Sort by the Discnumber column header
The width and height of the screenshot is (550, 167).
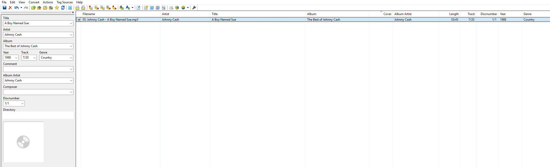pyautogui.click(x=487, y=14)
